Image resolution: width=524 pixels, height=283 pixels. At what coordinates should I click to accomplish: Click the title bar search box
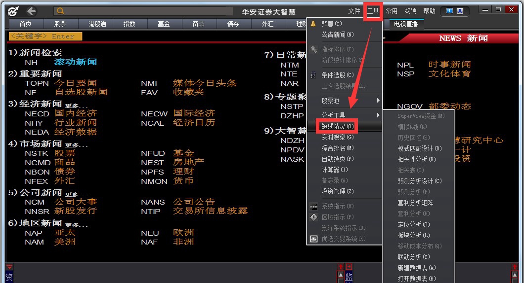(x=143, y=11)
